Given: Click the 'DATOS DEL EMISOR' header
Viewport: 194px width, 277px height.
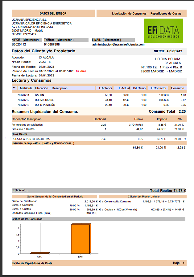Looking at the screenshot, I should (53, 13).
